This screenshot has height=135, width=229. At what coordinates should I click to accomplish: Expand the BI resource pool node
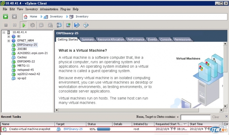[9, 37]
